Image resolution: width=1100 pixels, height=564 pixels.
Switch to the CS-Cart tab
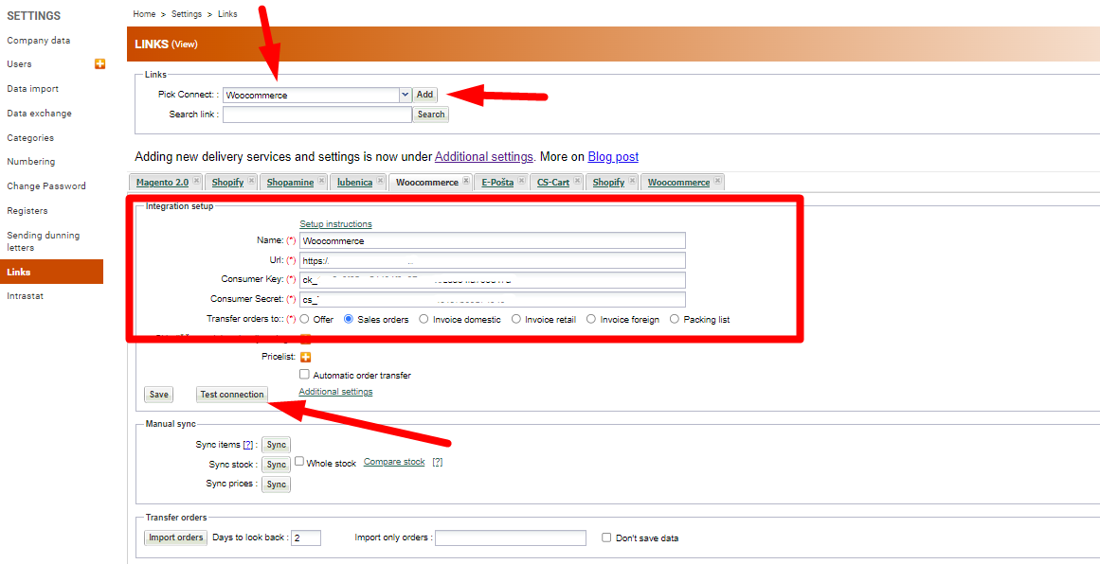tap(553, 182)
